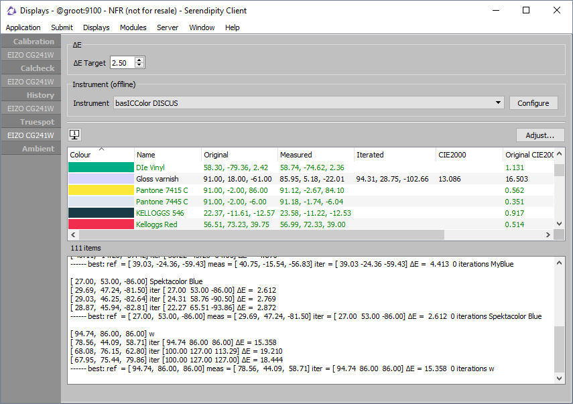Click the table's left horizontal scroll arrow
573x404 pixels.
[x=73, y=235]
